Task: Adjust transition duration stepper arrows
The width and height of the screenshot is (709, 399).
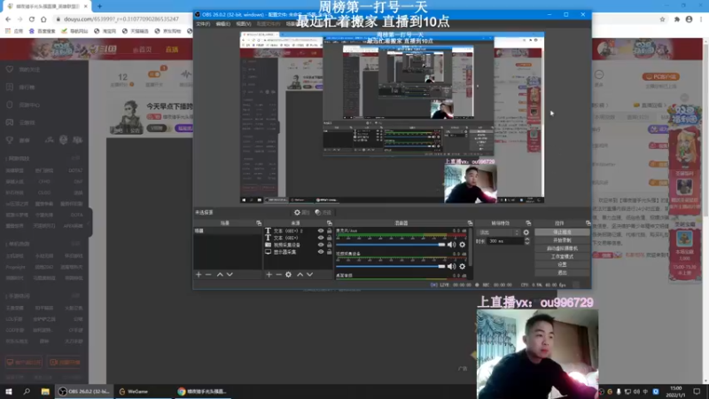Action: [x=526, y=241]
